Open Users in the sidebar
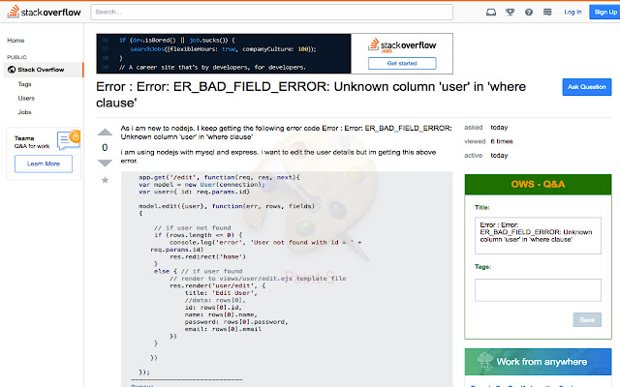Screen dimensions: 620x387 26,98
